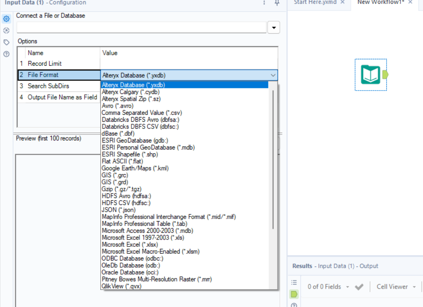423x307 pixels.
Task: Choose dBase (*.dbf) format
Action: 184,134
